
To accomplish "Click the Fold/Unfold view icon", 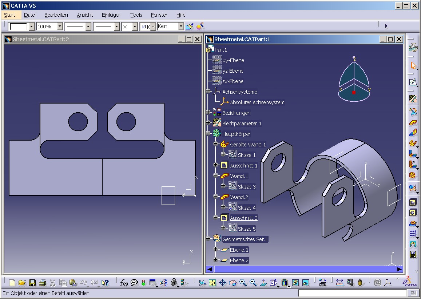I will 413,188.
